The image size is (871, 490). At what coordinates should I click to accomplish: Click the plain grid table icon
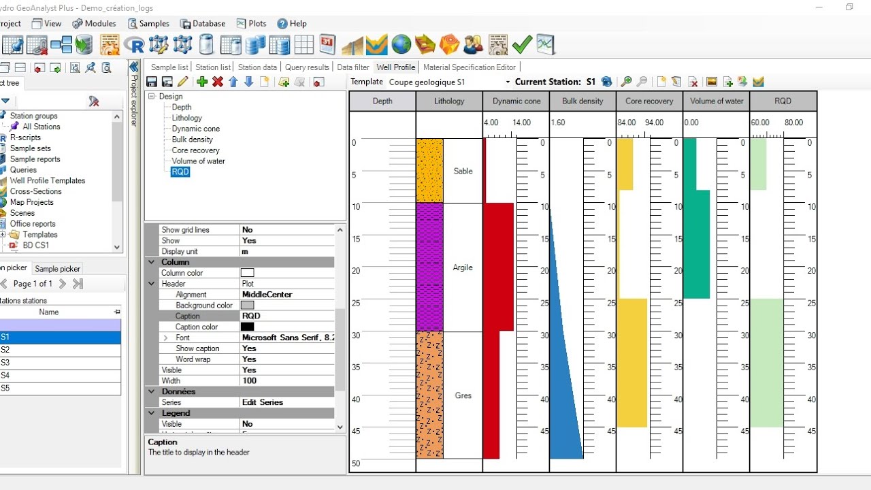303,45
